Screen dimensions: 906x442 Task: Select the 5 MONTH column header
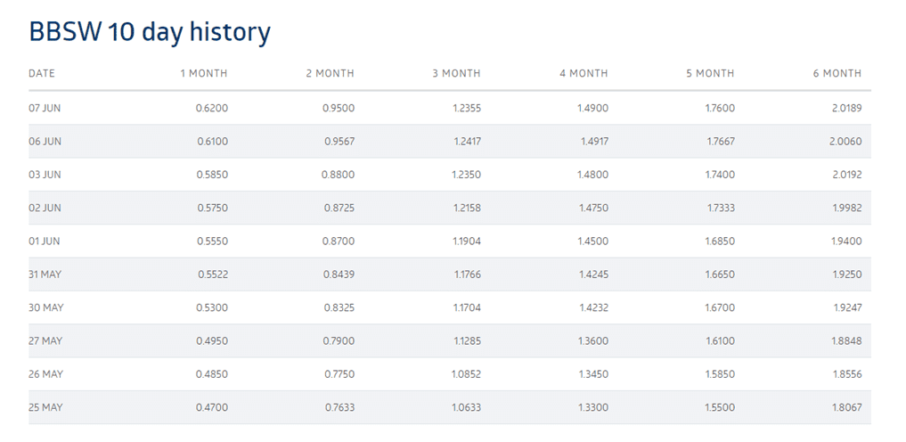point(710,73)
